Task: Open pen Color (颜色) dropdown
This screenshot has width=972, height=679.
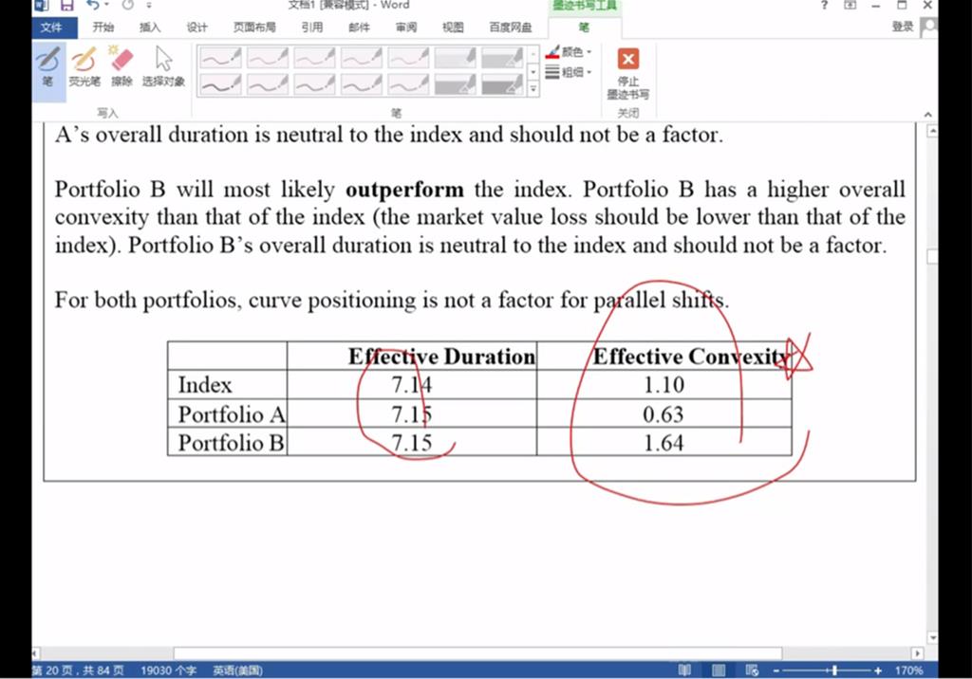Action: click(x=570, y=52)
